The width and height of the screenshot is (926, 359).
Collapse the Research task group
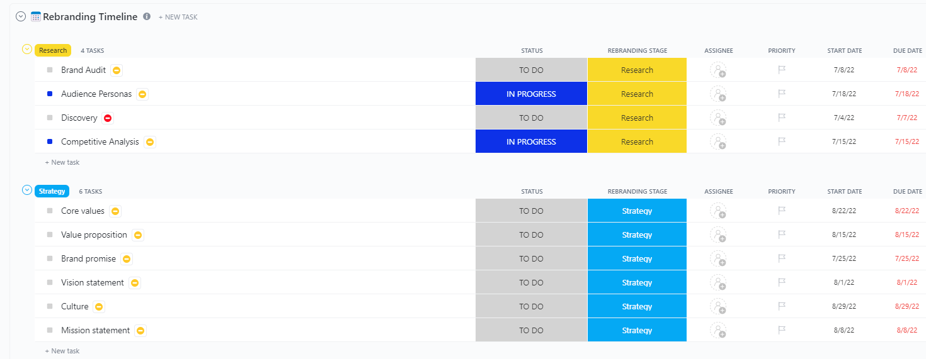point(27,49)
